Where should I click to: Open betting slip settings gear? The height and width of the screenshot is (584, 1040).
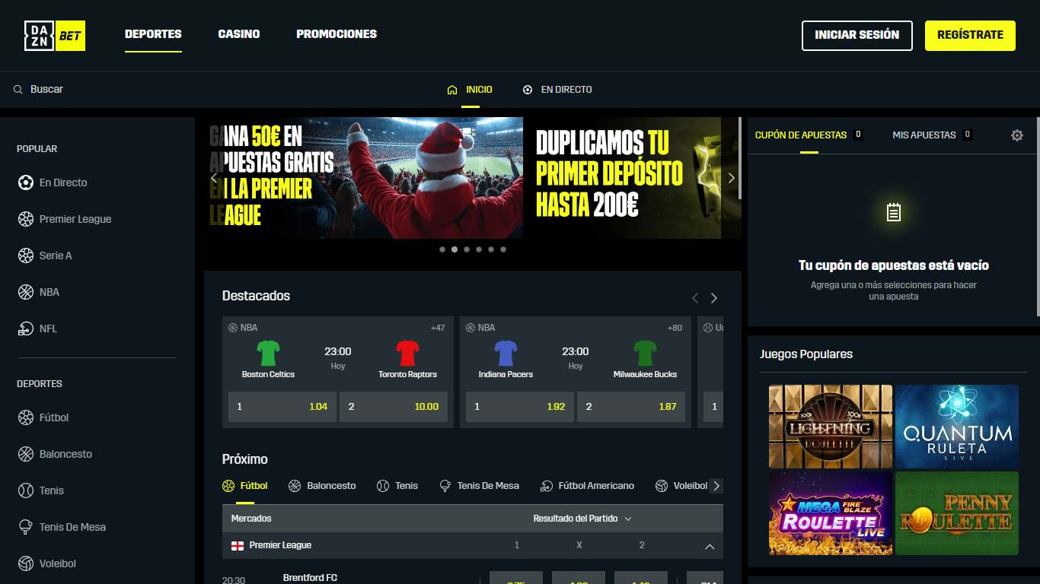pyautogui.click(x=1017, y=135)
